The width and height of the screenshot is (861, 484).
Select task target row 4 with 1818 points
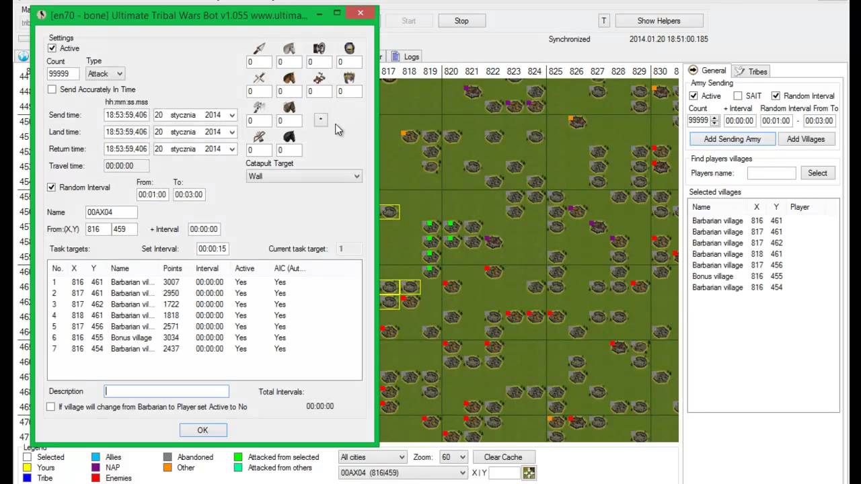(204, 315)
